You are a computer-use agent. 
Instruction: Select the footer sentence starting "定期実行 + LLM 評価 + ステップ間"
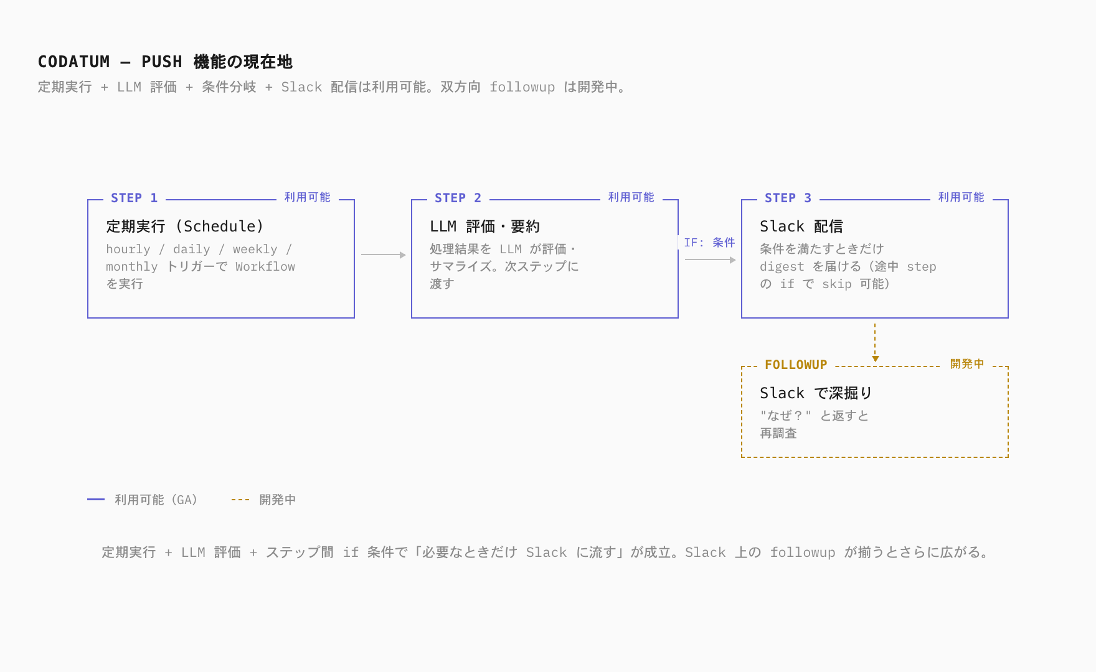546,553
